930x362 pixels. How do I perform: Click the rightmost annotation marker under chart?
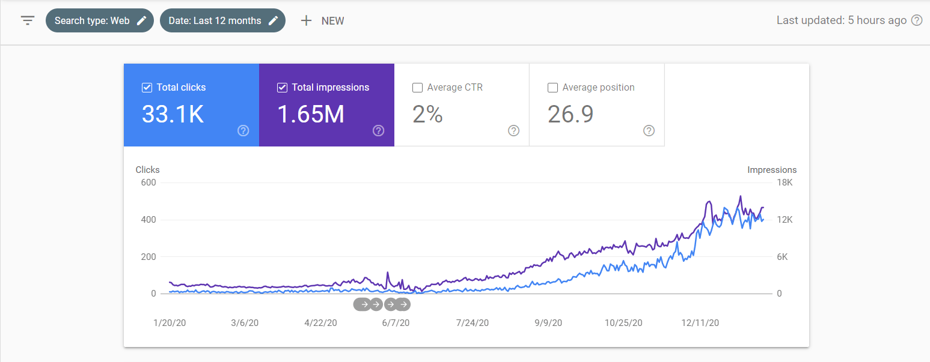(403, 304)
